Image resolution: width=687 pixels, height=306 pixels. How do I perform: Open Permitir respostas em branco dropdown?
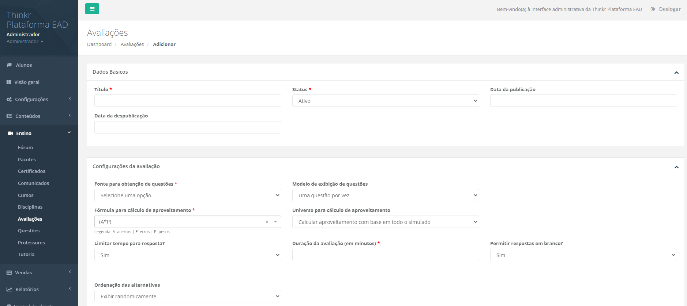[583, 255]
